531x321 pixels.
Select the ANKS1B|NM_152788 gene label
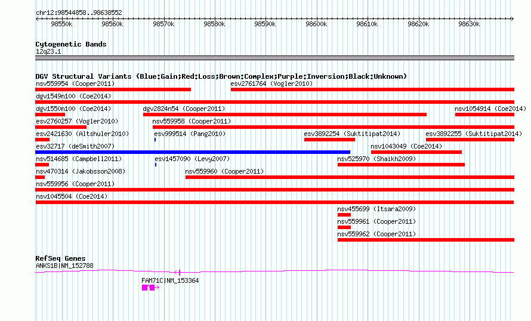64,266
